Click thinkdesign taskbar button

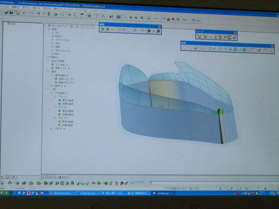(163, 193)
